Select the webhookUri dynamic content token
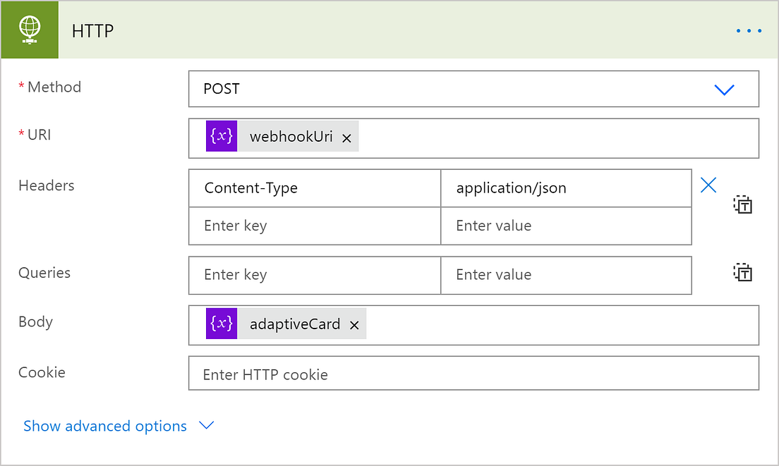Viewport: 779px width, 466px height. coord(290,136)
